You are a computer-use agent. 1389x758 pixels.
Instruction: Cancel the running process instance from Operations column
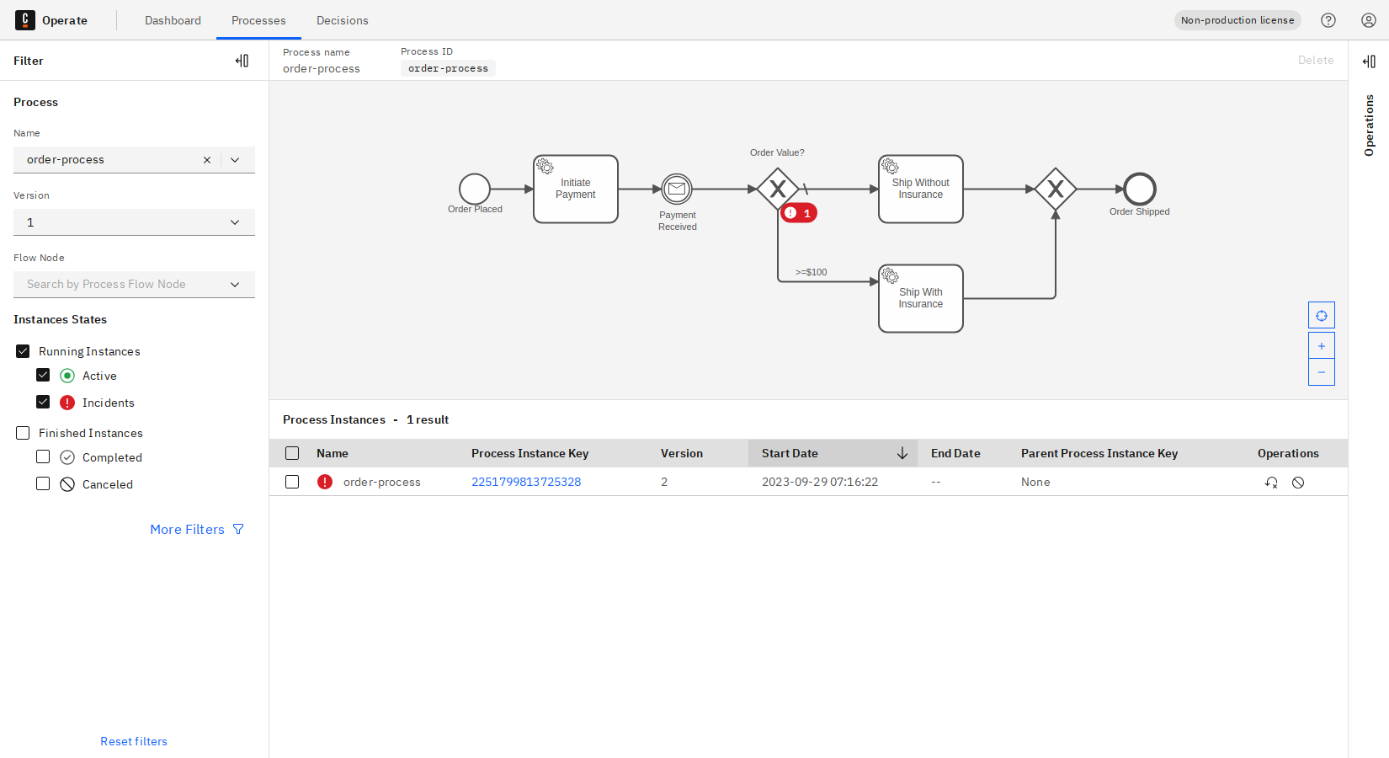pos(1298,482)
